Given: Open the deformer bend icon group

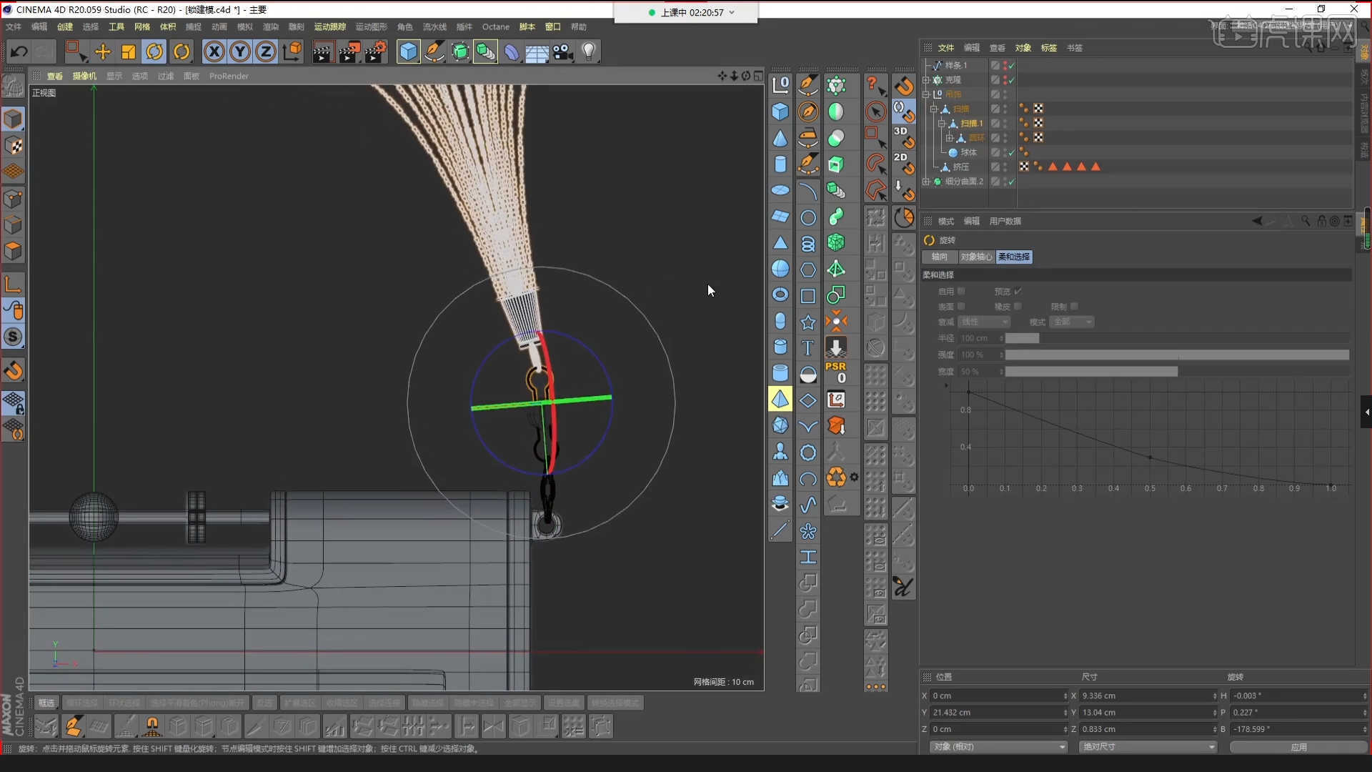Looking at the screenshot, I should [x=512, y=51].
